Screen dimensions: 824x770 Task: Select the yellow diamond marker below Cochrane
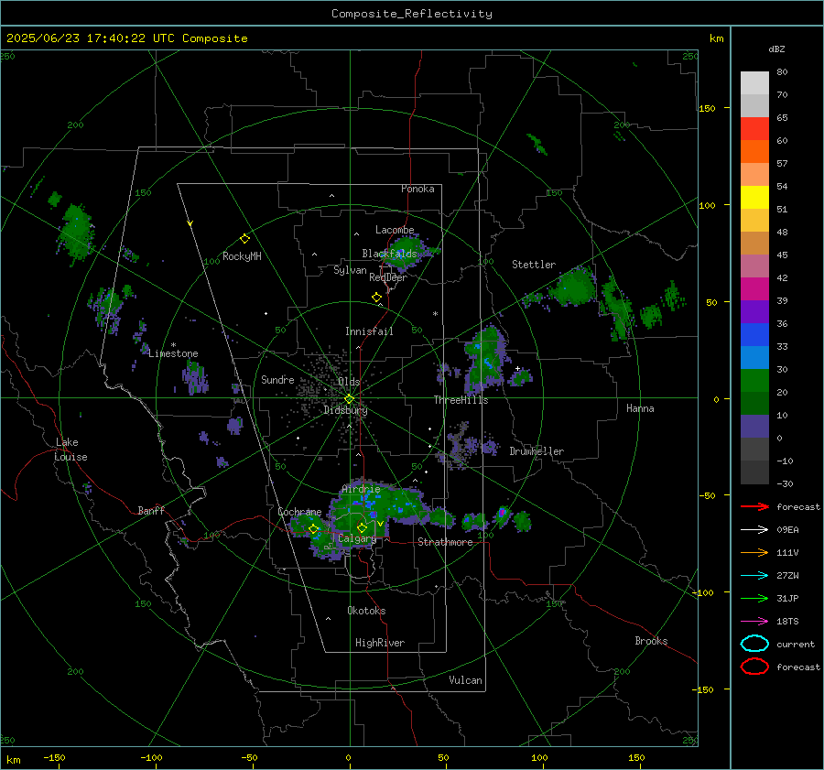[313, 529]
